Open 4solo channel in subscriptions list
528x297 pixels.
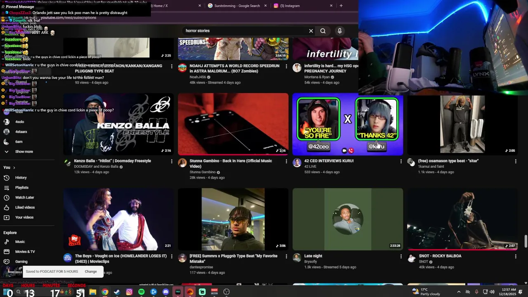(19, 122)
